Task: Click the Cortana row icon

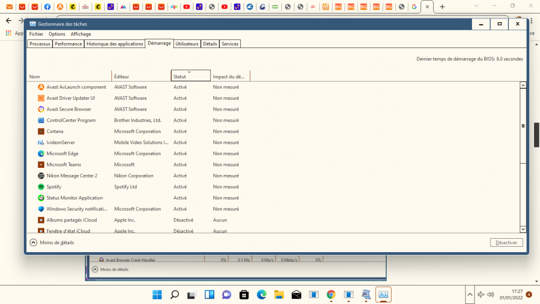Action: coord(41,131)
